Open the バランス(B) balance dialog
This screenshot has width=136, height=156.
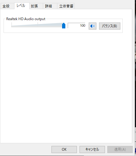click(x=110, y=26)
